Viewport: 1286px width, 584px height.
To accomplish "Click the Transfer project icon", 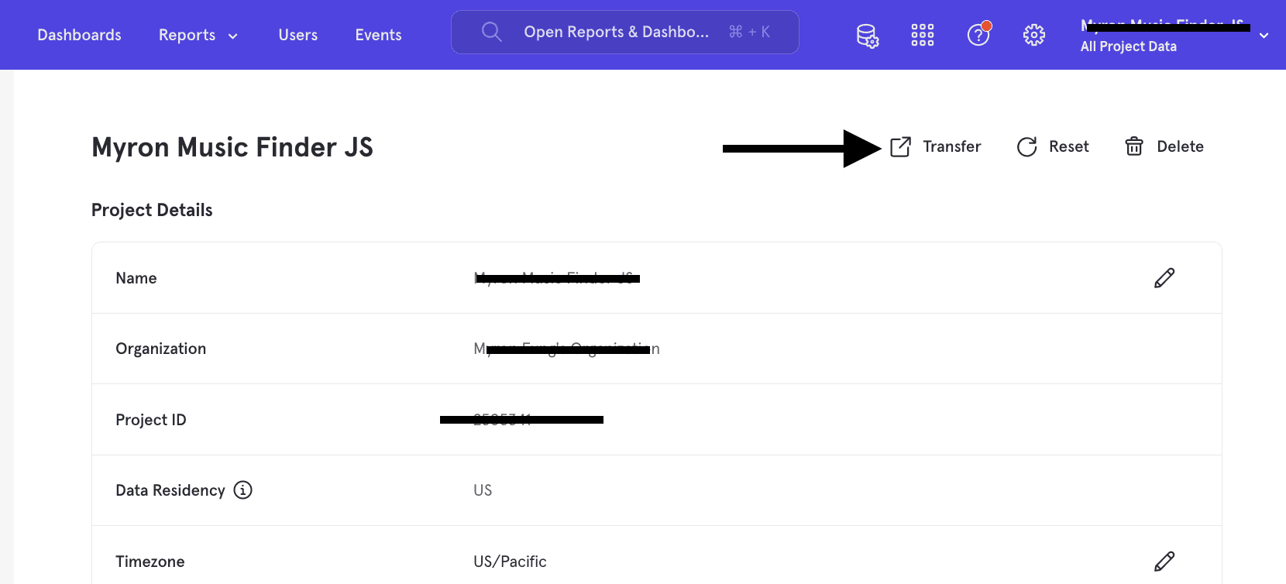I will [899, 146].
